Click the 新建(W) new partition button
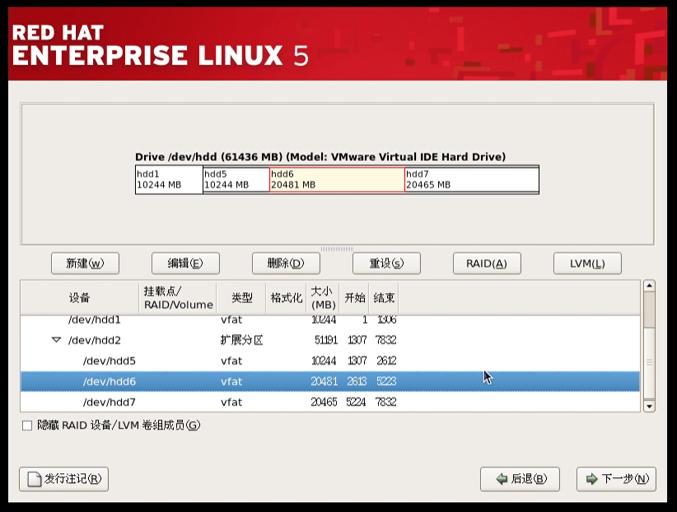677x512 pixels. [x=85, y=263]
